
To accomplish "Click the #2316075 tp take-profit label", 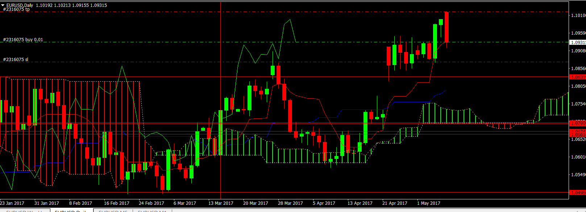I will (x=16, y=10).
